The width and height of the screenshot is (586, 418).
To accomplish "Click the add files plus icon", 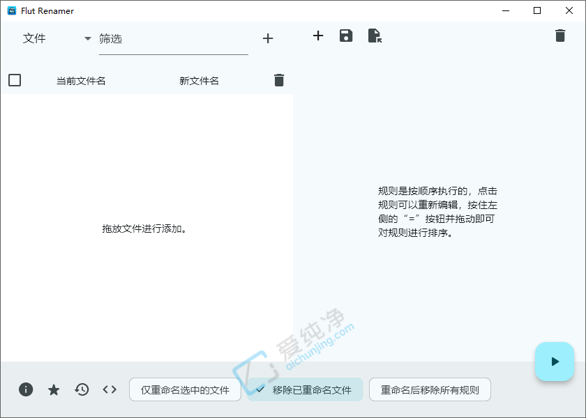I will click(268, 38).
